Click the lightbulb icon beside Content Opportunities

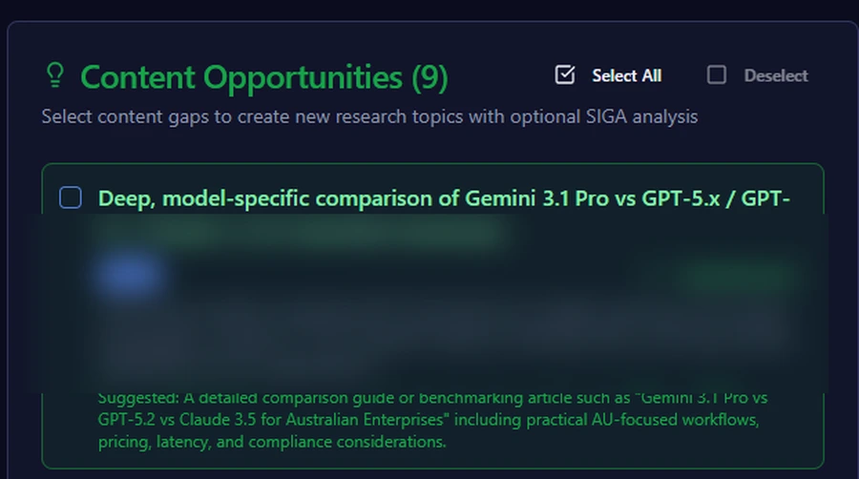pos(55,75)
